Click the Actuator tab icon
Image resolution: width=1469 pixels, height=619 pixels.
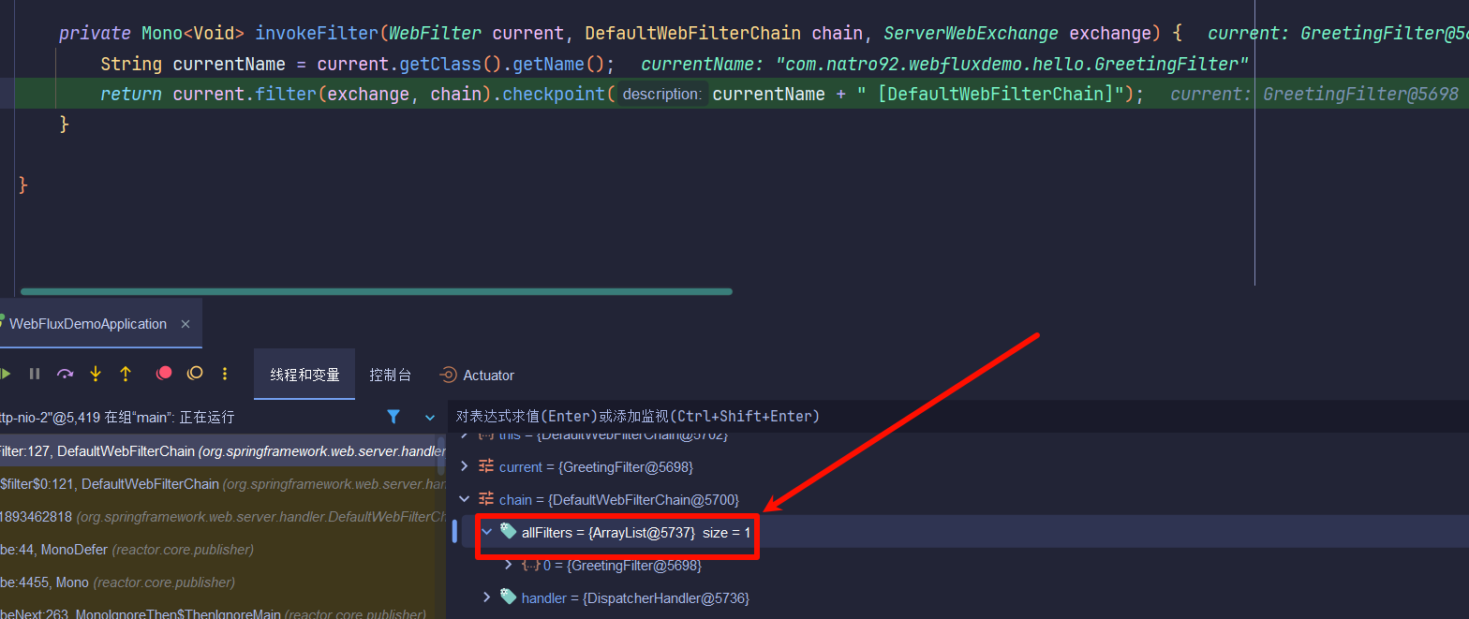click(x=448, y=375)
